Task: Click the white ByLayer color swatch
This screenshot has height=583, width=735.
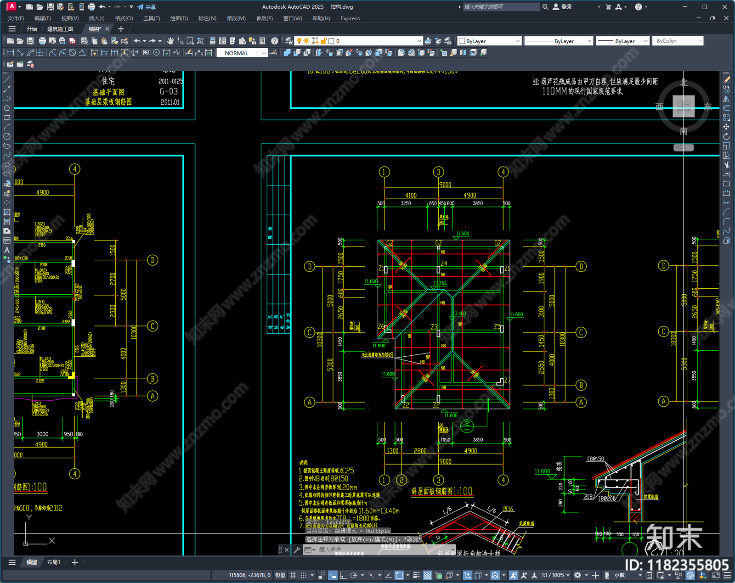Action: pos(462,41)
